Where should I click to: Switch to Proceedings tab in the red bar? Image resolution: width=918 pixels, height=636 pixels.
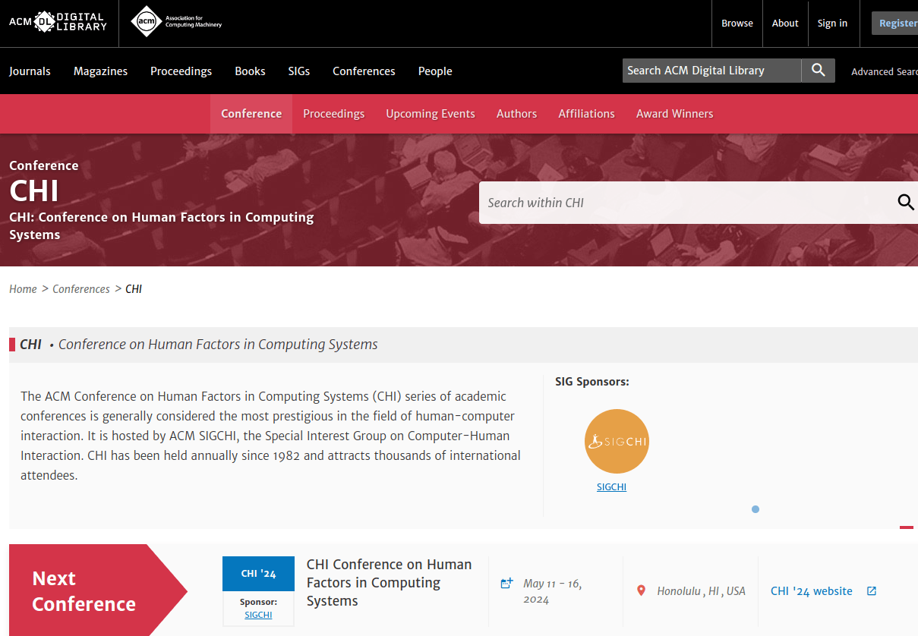333,114
